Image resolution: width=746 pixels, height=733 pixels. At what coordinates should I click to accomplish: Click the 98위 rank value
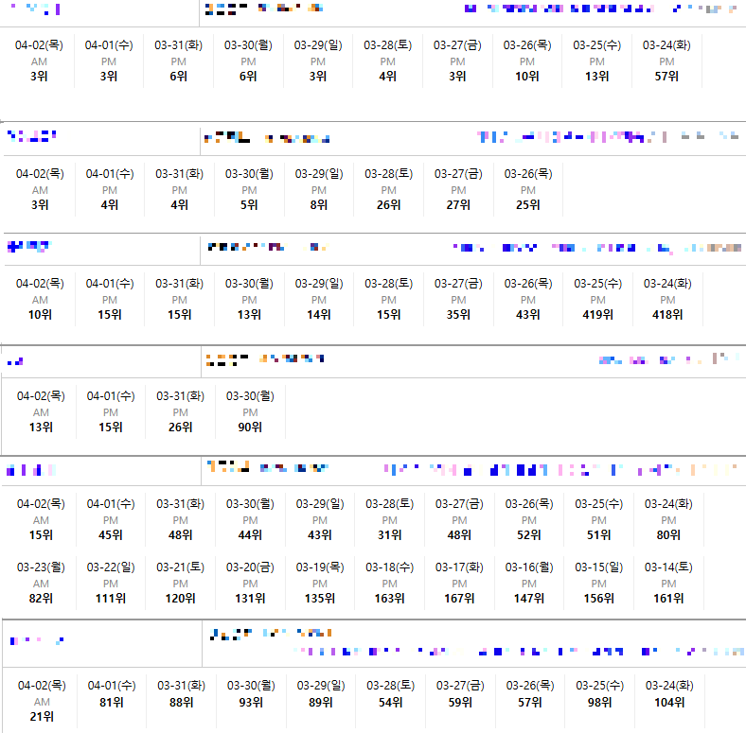[599, 703]
